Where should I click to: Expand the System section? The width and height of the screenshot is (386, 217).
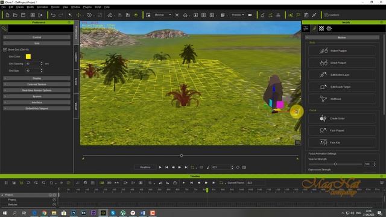point(37,96)
